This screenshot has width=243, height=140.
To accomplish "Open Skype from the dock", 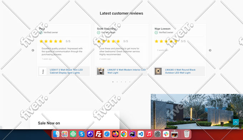I will (81, 134).
